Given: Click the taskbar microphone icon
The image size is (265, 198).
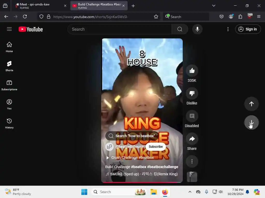Looking at the screenshot, I should 207,192.
